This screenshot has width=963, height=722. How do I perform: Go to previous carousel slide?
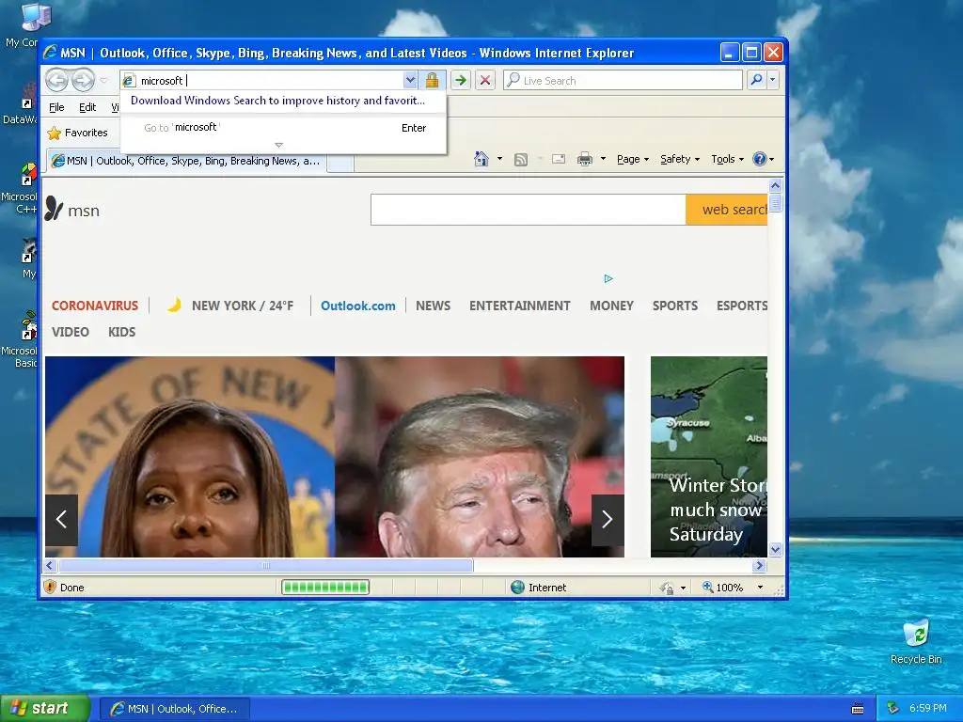click(x=61, y=519)
